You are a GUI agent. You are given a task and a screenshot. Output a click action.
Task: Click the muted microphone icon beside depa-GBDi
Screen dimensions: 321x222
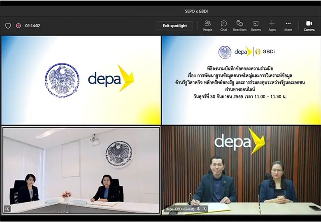(198, 209)
